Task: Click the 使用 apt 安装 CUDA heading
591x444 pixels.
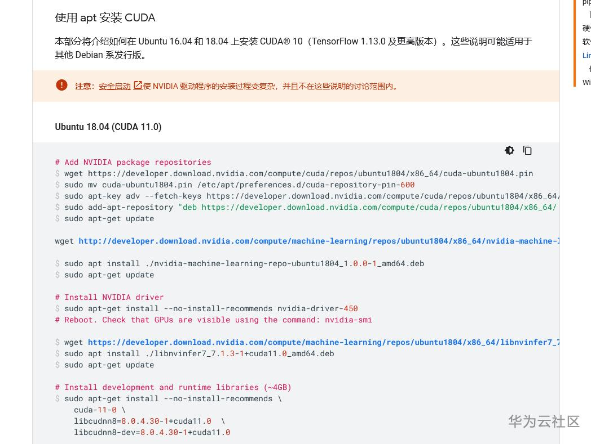Action: click(x=105, y=17)
